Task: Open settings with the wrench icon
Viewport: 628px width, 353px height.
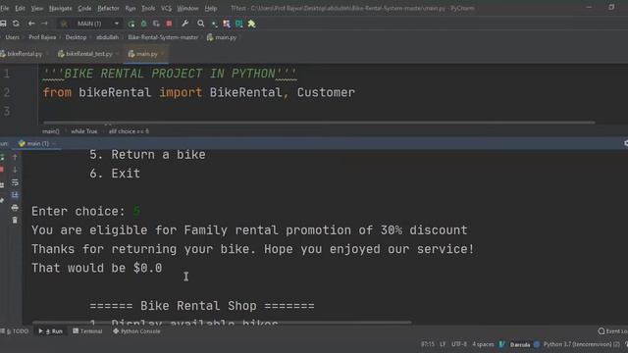Action: [184, 24]
